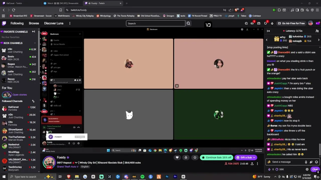Toggle Brave sidebar panel icon
The width and height of the screenshot is (321, 180).
coord(297,10)
